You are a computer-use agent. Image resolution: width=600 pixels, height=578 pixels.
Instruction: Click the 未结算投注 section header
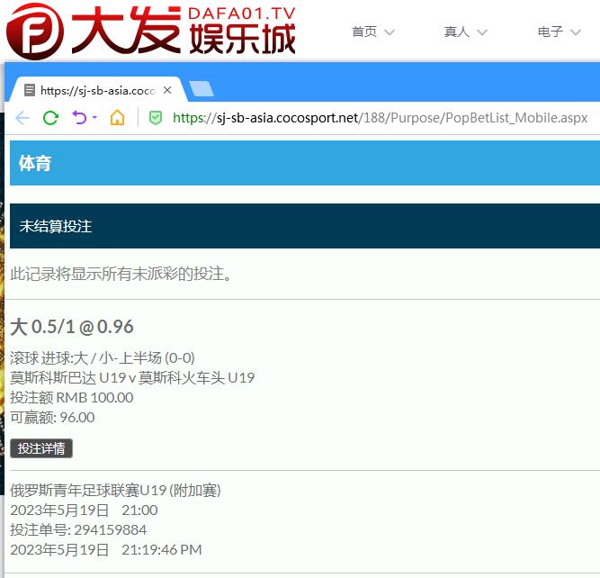click(305, 226)
